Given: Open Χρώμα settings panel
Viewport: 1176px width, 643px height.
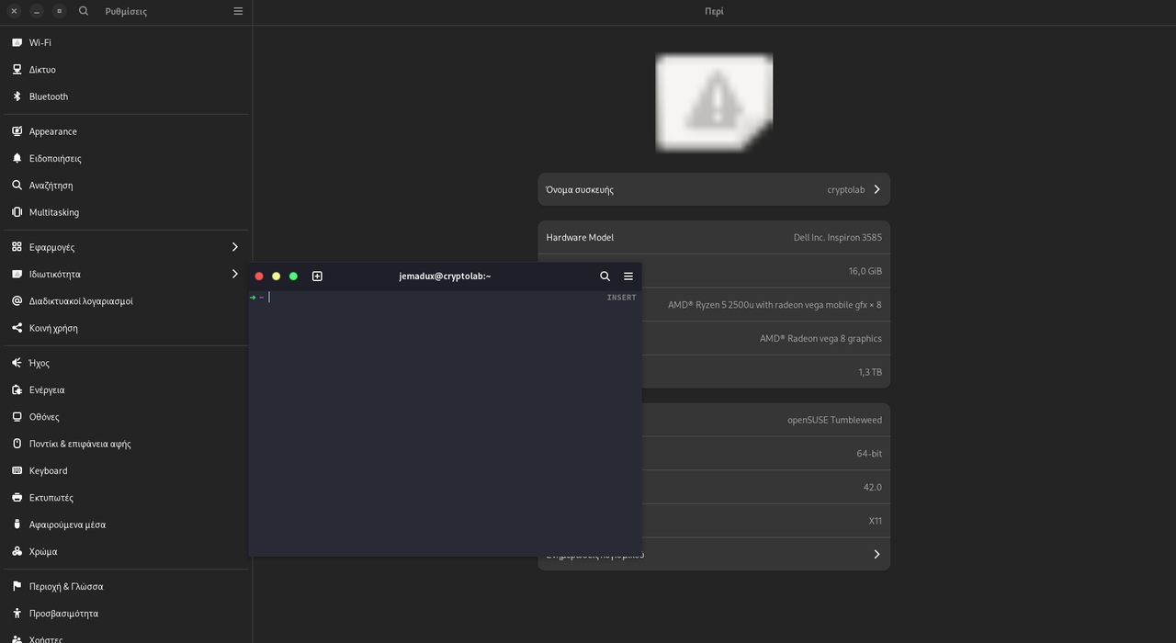Looking at the screenshot, I should point(126,551).
